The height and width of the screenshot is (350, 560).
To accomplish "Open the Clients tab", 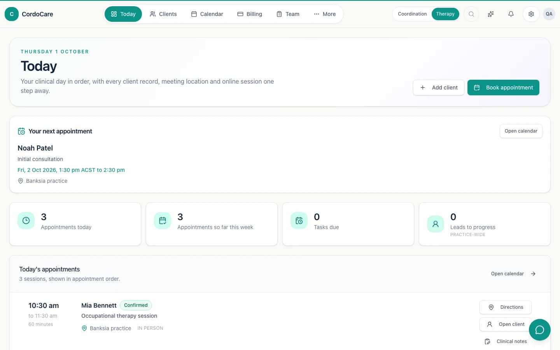I will coord(163,14).
